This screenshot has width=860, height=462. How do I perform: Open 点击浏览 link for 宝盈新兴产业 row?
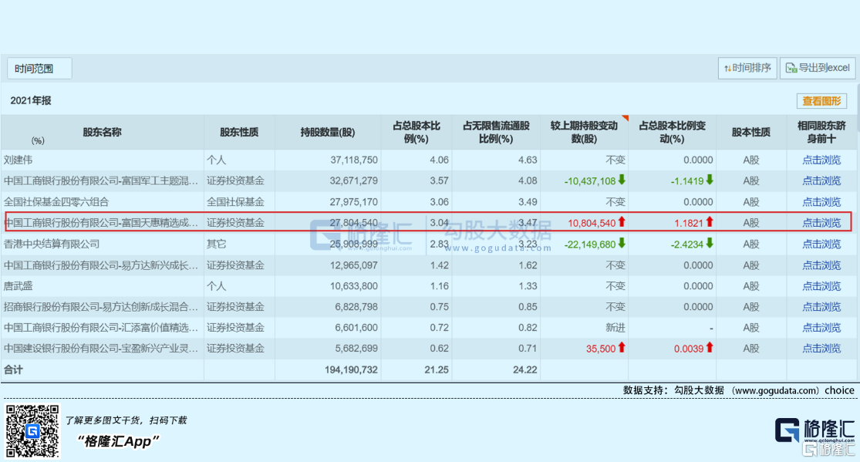[821, 349]
